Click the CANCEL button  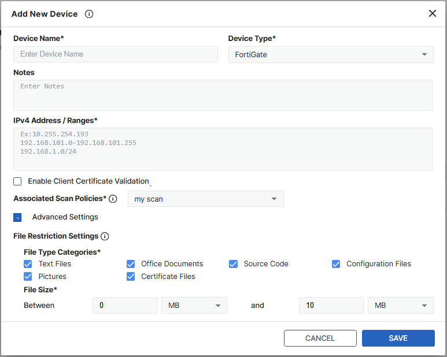pos(320,339)
